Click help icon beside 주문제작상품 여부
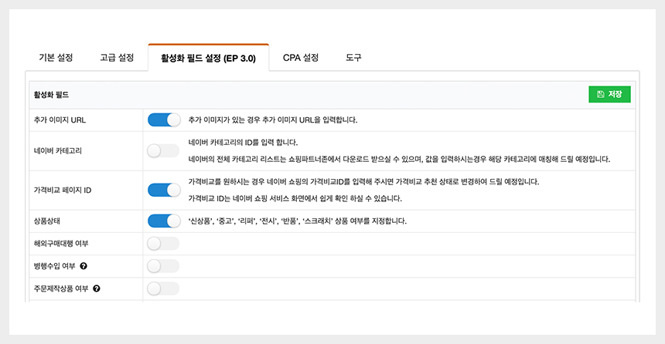665x344 pixels. pos(97,289)
